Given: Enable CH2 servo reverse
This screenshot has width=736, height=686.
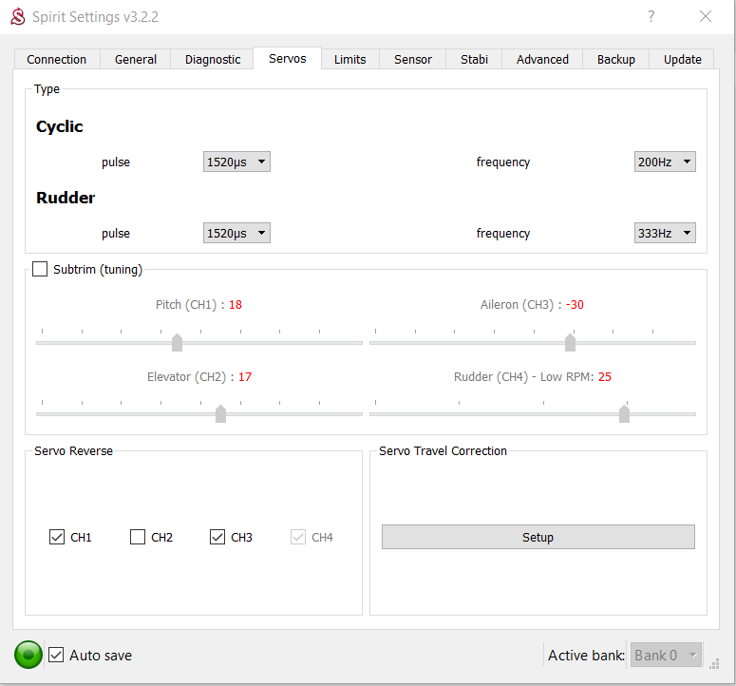Looking at the screenshot, I should click(138, 537).
